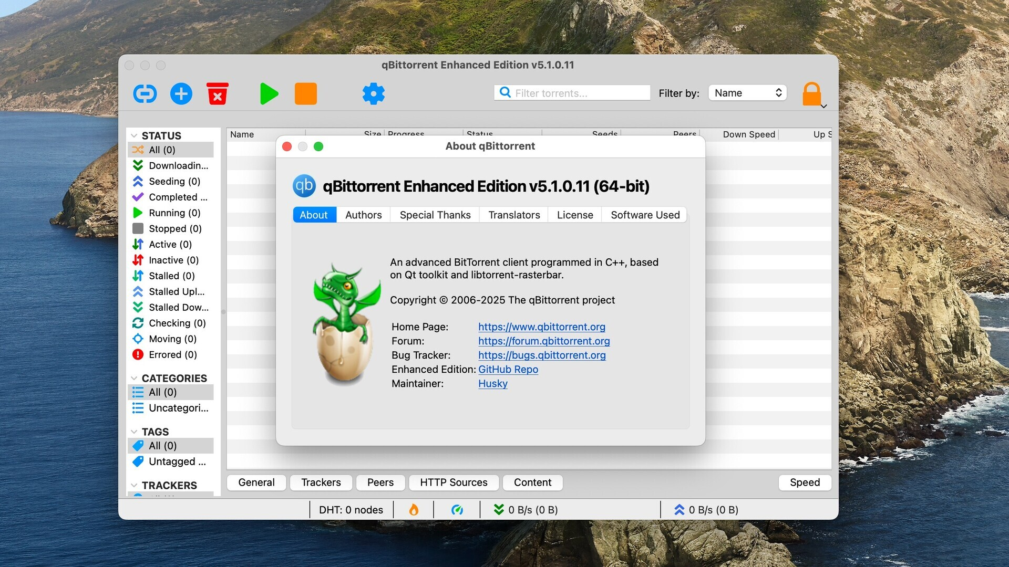
Task: Click the red Remove torrent trash icon
Action: pyautogui.click(x=217, y=93)
